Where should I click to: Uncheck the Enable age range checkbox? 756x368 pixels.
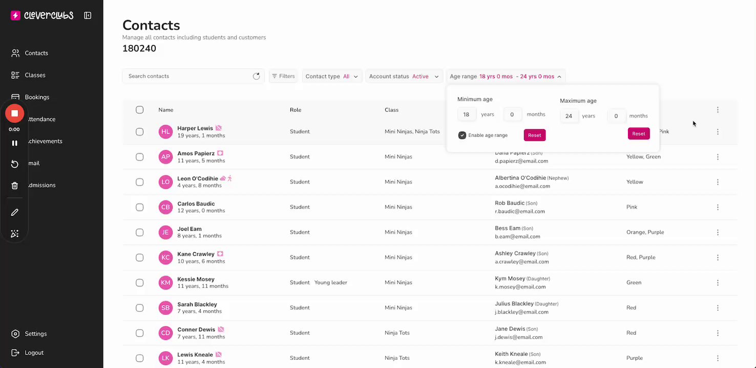point(462,135)
